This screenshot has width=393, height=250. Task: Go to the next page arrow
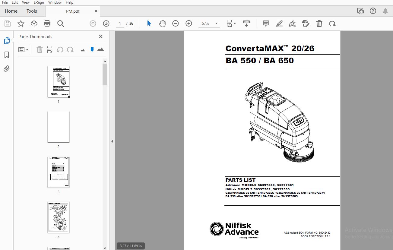[106, 24]
